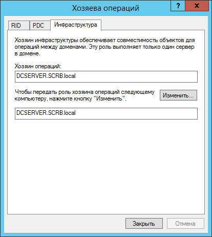Close the Хозяева операций dialog with X
Image resolution: width=212 pixels, height=237 pixels.
[x=197, y=6]
